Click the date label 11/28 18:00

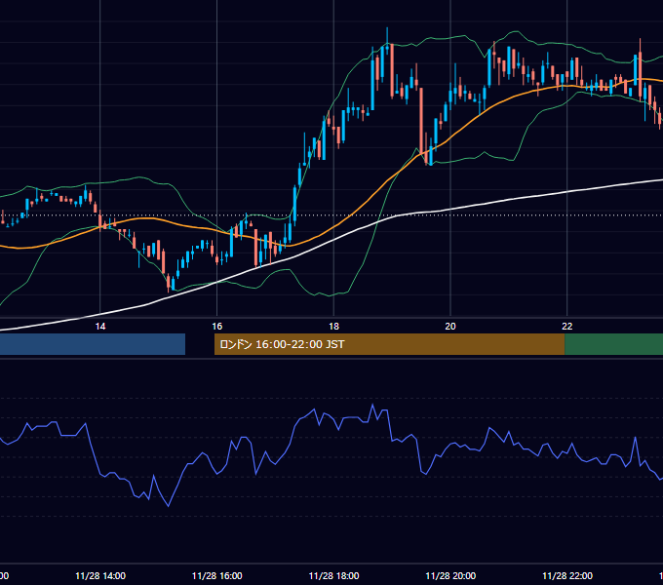(333, 575)
